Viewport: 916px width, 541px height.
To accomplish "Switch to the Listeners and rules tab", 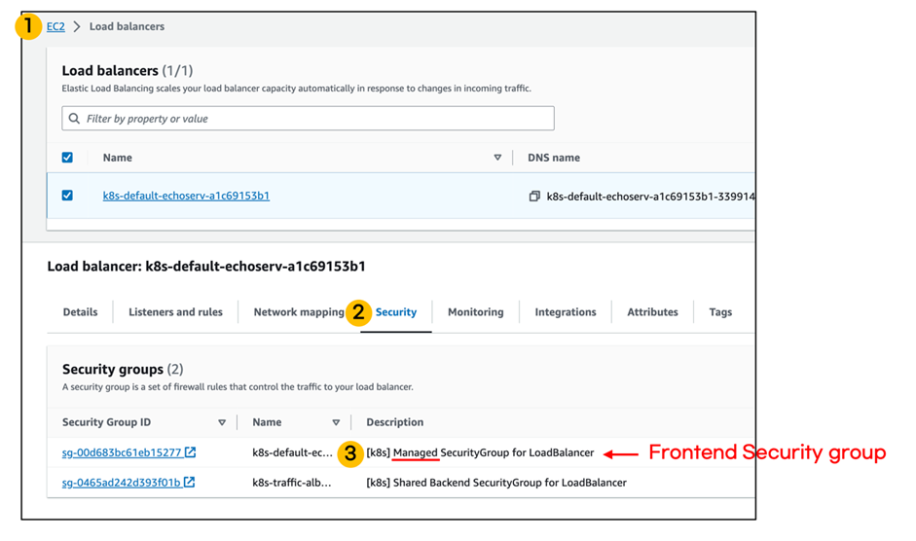I will click(x=175, y=312).
